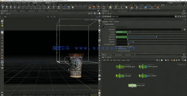The image size is (187, 96).
Task: Toggle display flag on backdrop_geo node
Action: tap(123, 66)
